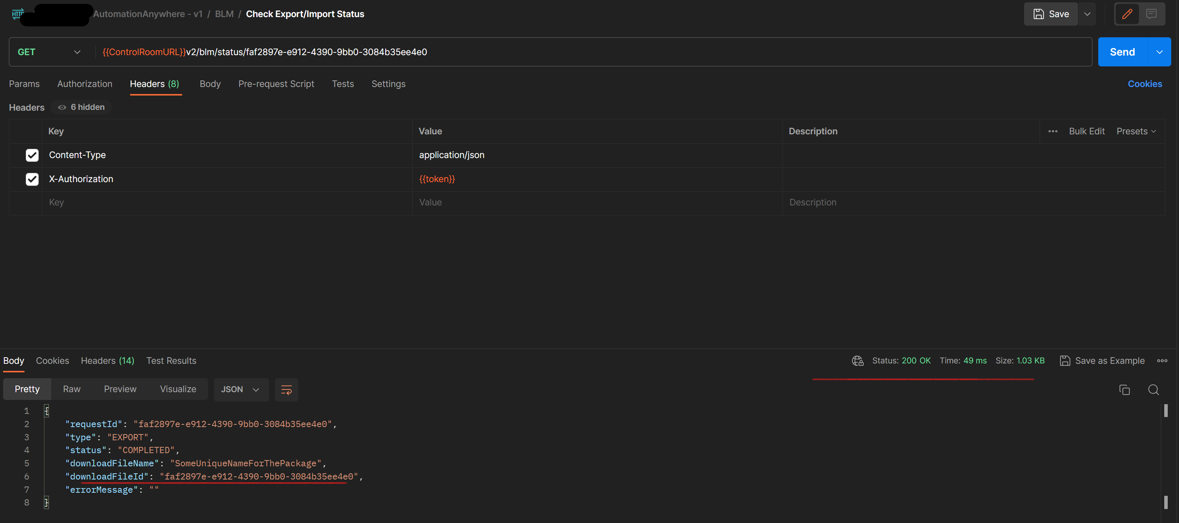The height and width of the screenshot is (523, 1179).
Task: Select the Visualize view
Action: tap(178, 389)
